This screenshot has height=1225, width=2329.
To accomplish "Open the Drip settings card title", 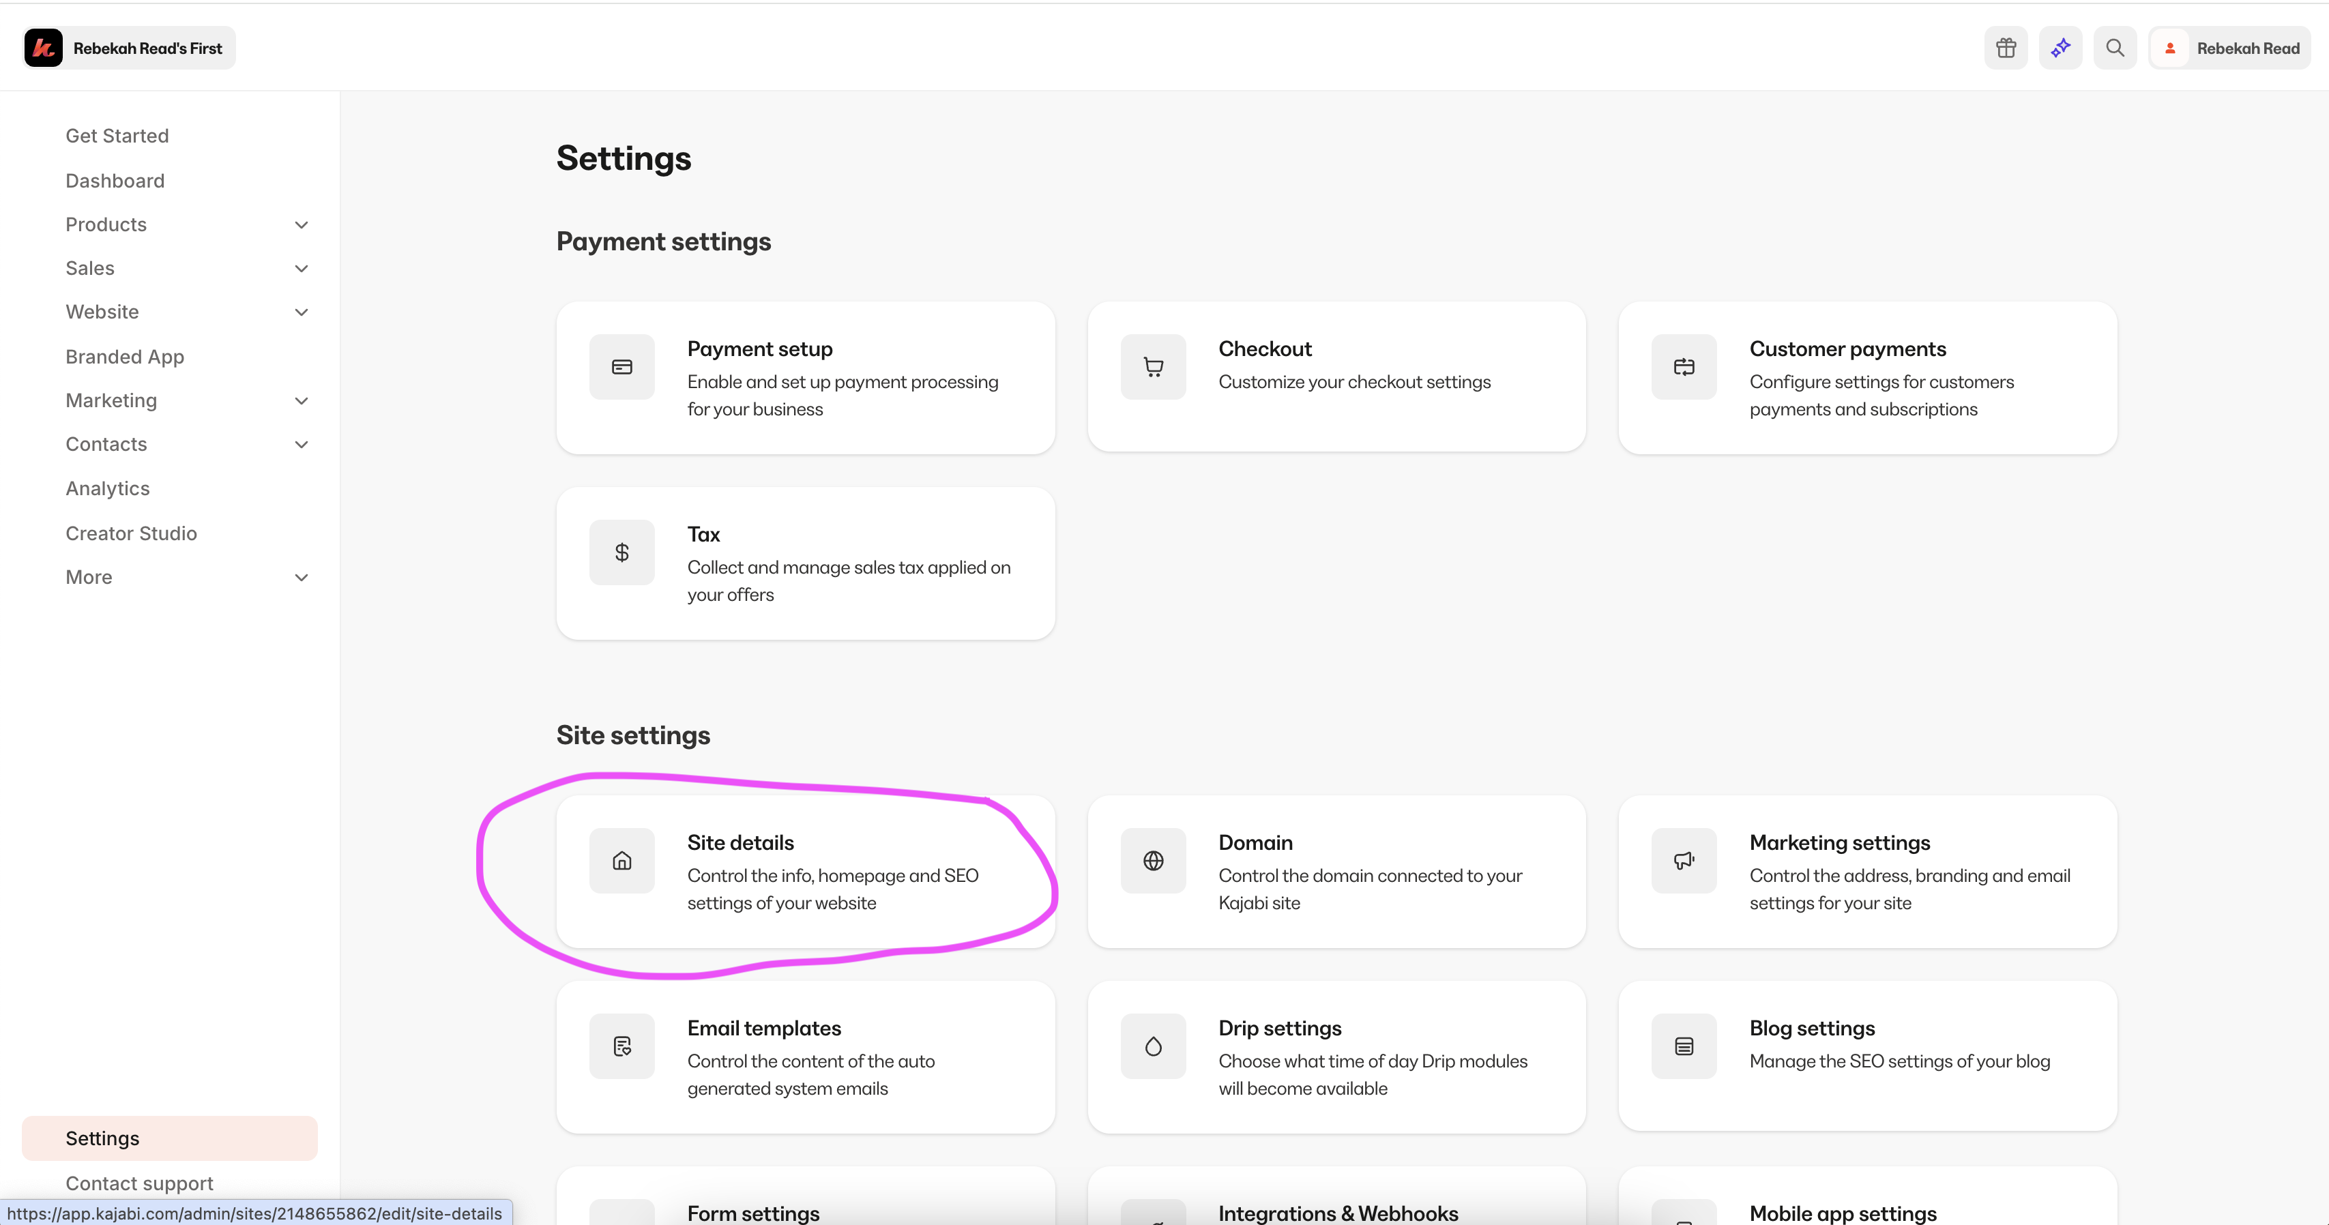I will click(1279, 1028).
